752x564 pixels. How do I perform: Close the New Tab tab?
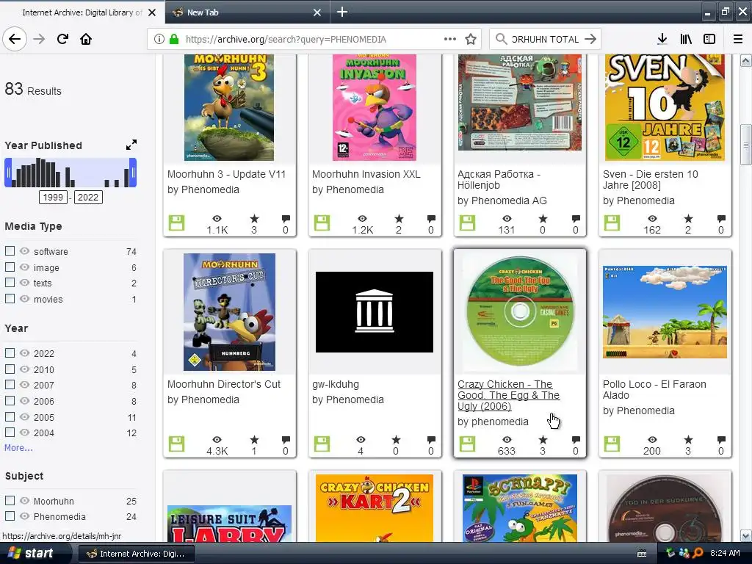[x=317, y=12]
